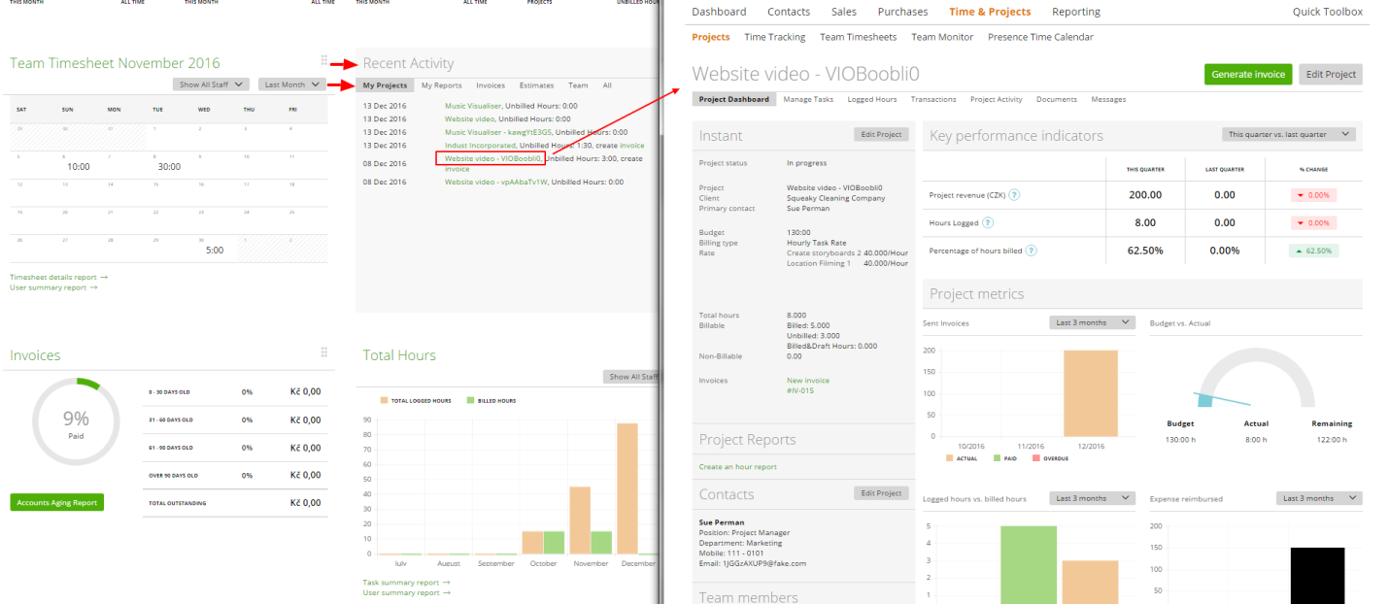Viewport: 1389px width, 604px height.
Task: Open User summary report under Total Hours
Action: pos(406,592)
